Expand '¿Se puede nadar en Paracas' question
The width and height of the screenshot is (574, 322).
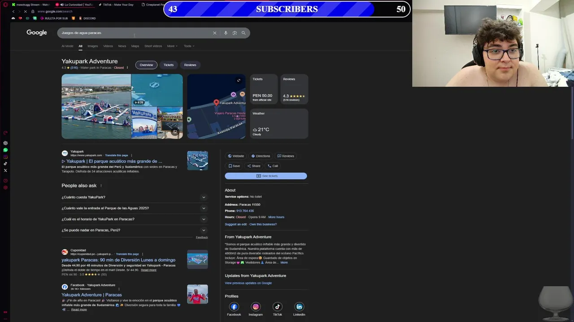pos(134,230)
